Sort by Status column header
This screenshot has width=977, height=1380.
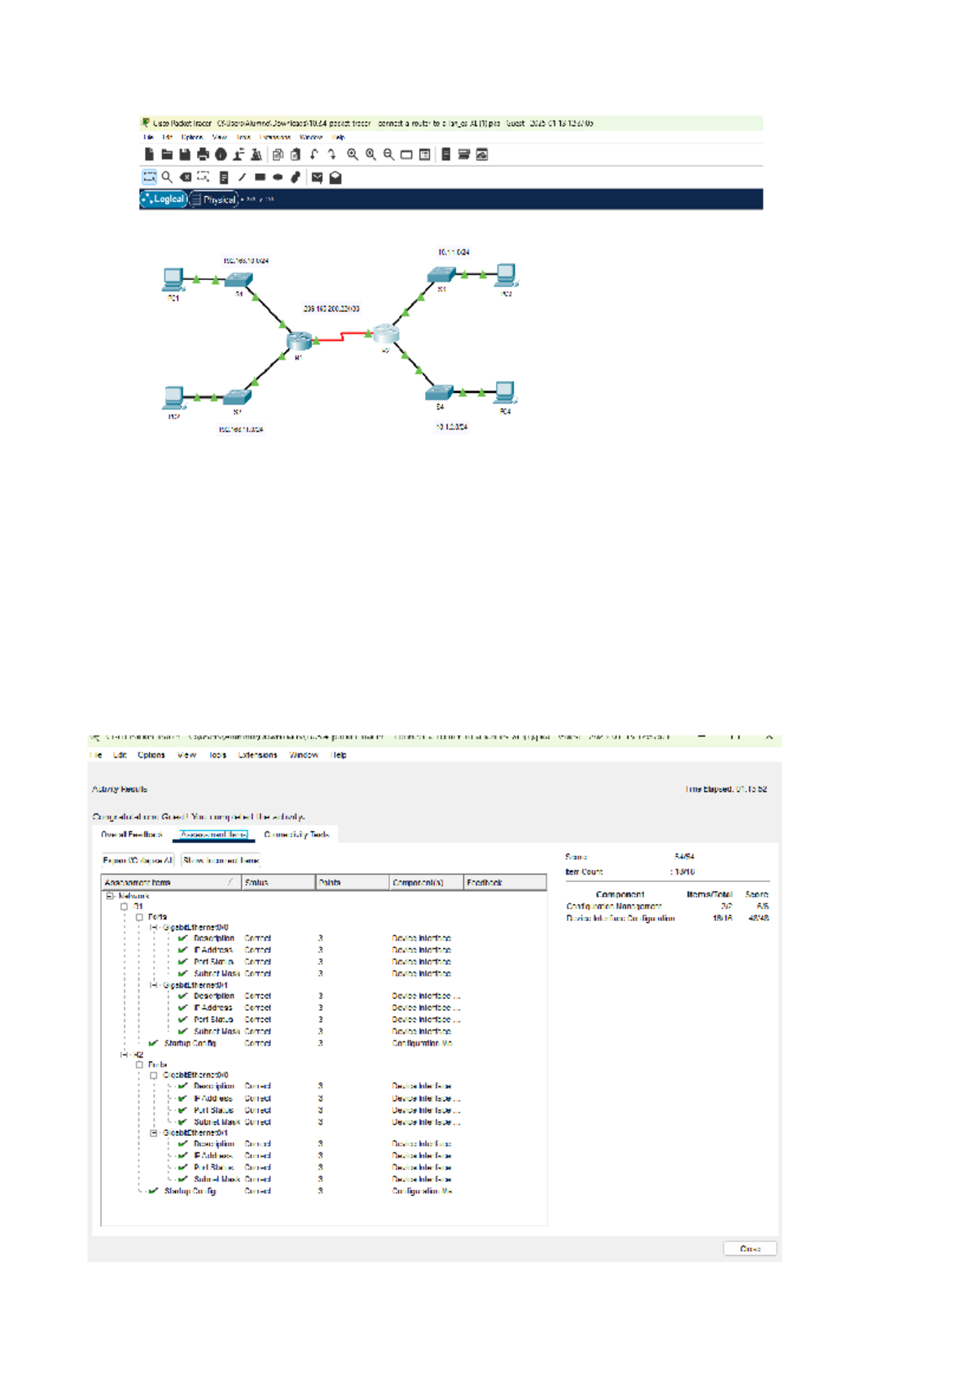point(278,883)
